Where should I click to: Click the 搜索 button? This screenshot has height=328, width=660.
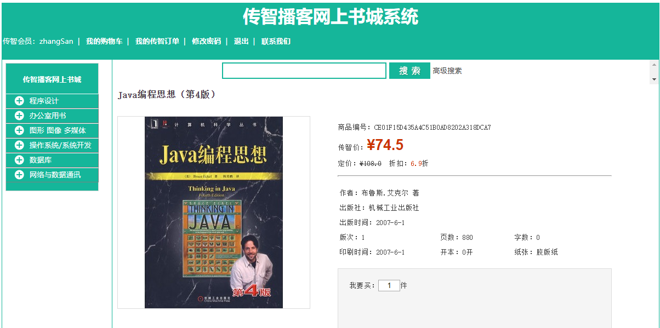coord(409,71)
